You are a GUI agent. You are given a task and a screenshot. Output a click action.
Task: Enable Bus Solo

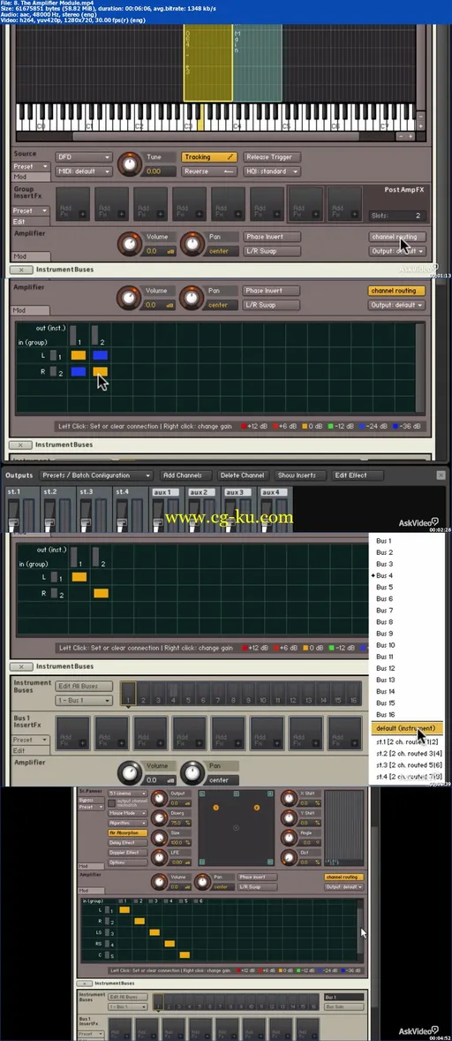click(344, 1007)
